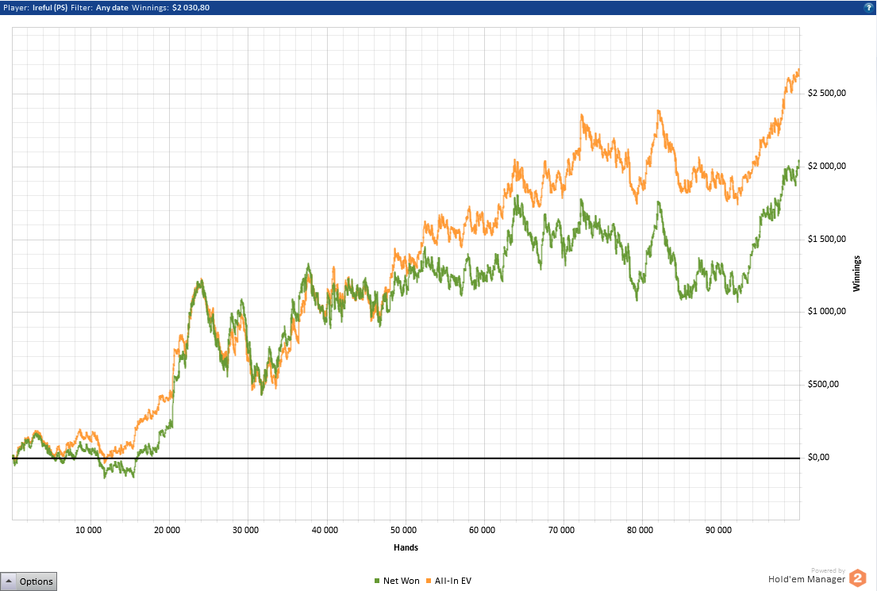Click the $0,00 axis label

[819, 457]
